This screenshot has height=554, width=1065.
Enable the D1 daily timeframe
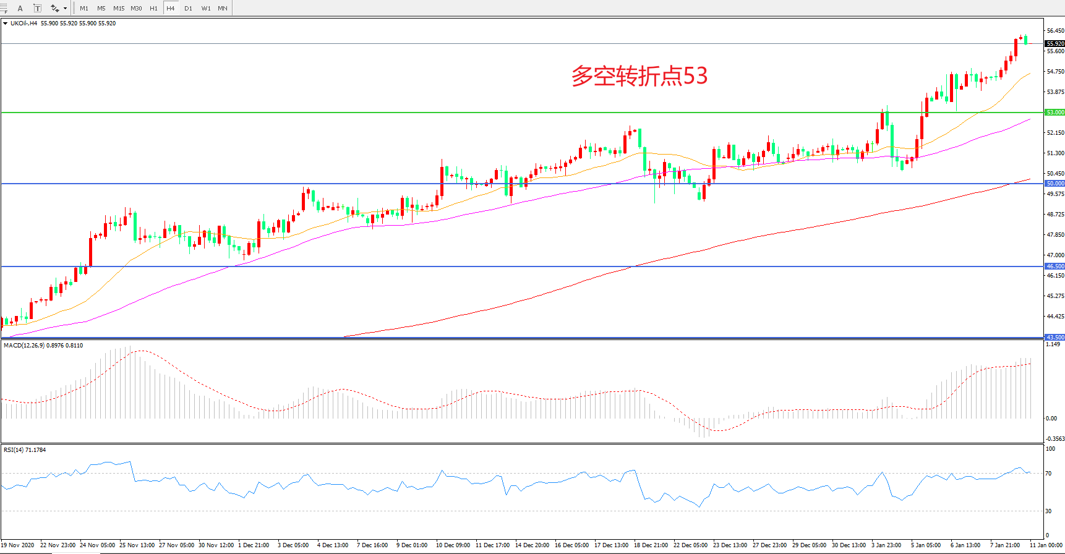[188, 8]
